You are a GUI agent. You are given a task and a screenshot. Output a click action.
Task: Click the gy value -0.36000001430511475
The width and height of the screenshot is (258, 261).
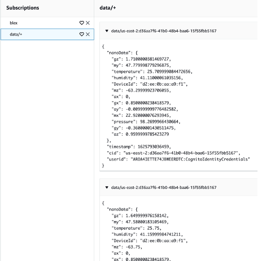[x=150, y=128]
